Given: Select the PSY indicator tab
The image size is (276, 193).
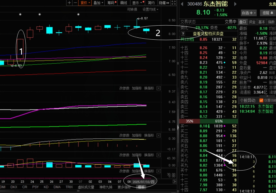Looking at the screenshot, I should (x=35, y=187).
